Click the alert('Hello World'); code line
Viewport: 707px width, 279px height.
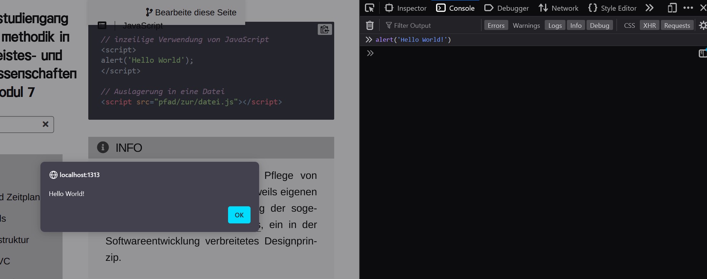147,60
